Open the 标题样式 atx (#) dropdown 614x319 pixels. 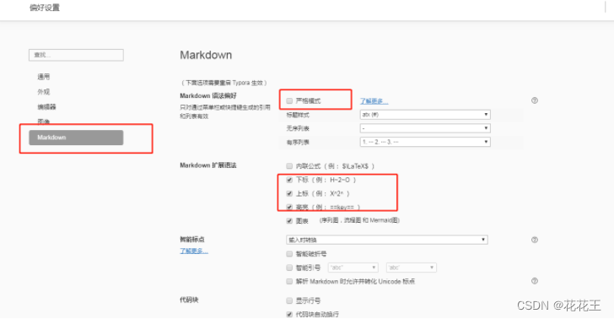tap(425, 115)
